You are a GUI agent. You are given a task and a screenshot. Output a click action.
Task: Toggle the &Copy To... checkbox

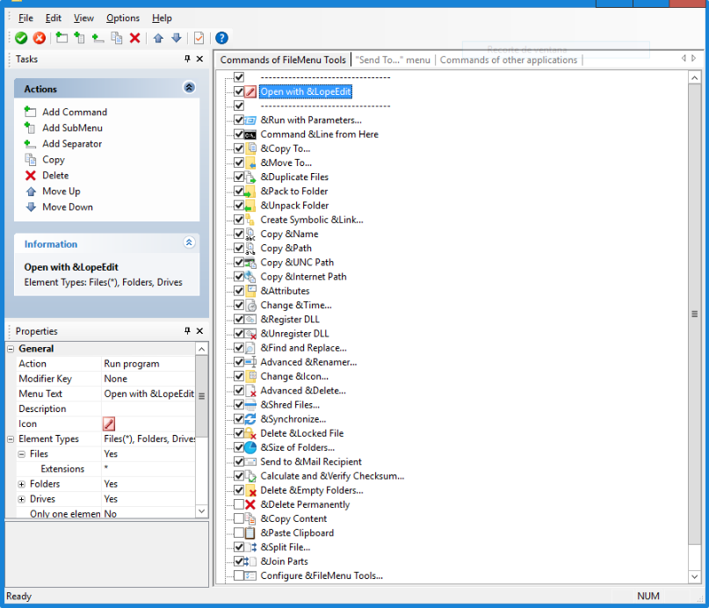[239, 148]
